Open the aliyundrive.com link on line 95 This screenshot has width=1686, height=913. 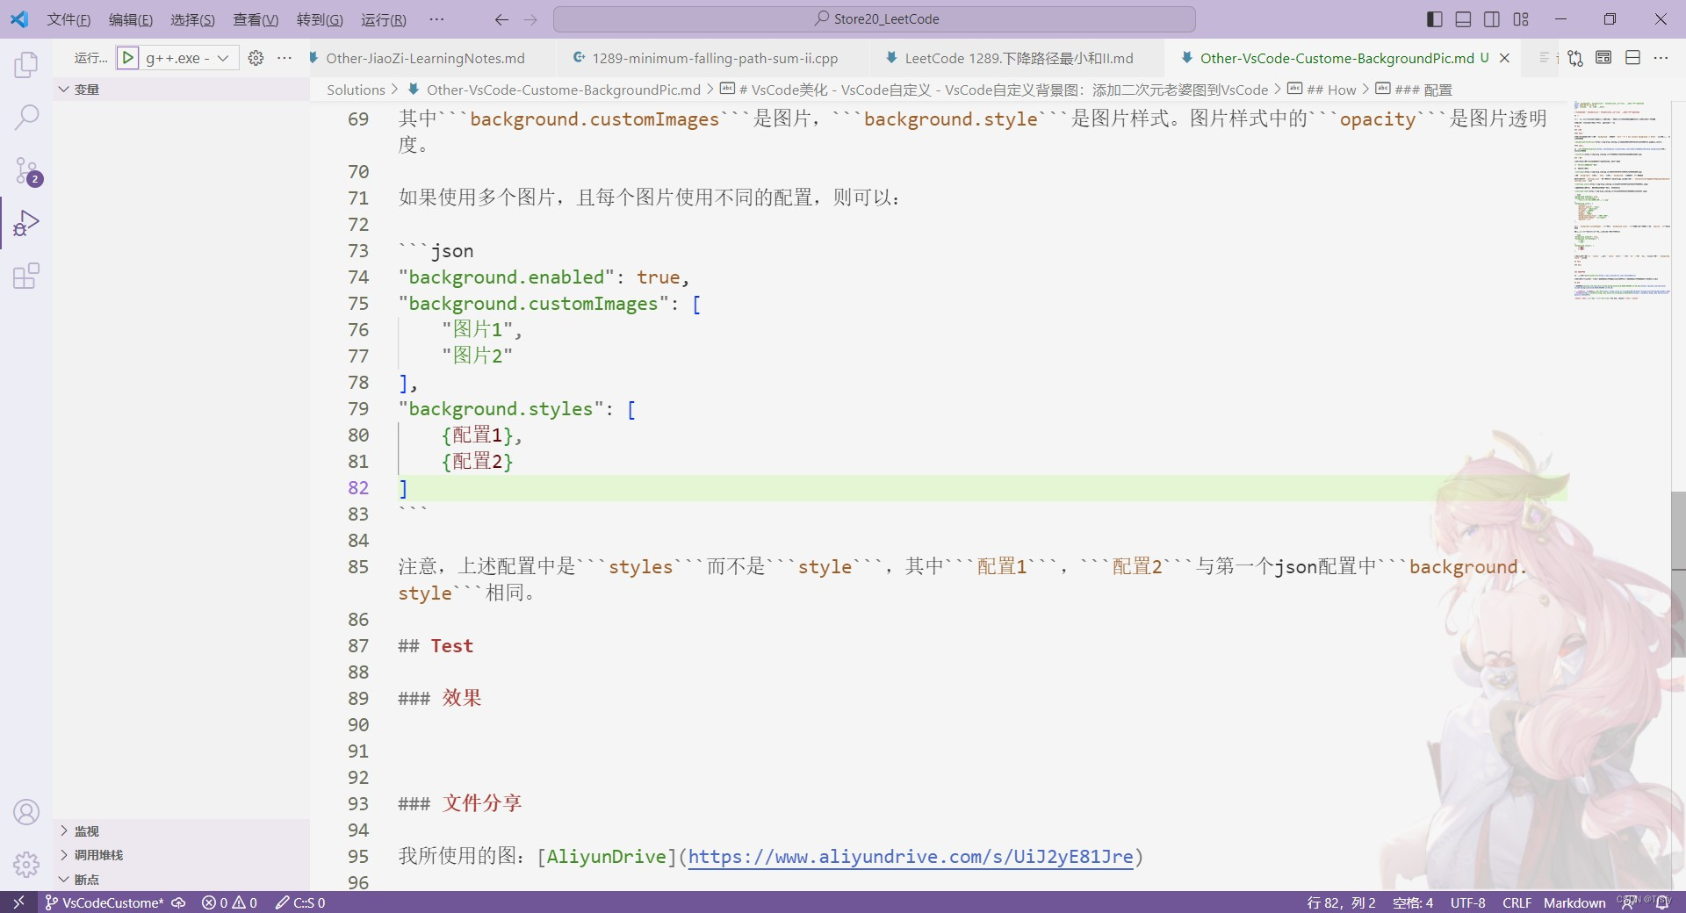coord(911,857)
